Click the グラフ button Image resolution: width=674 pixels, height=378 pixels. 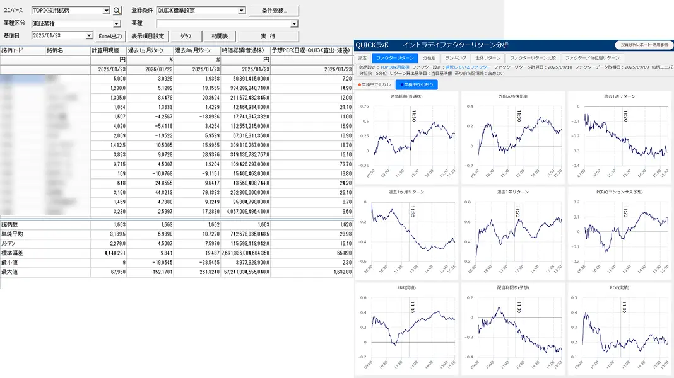coord(186,37)
